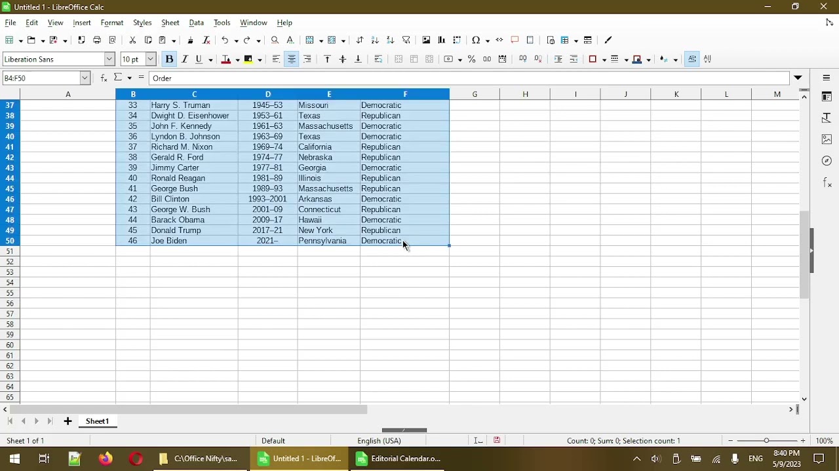
Task: Open Print Preview from the toolbar
Action: point(113,40)
